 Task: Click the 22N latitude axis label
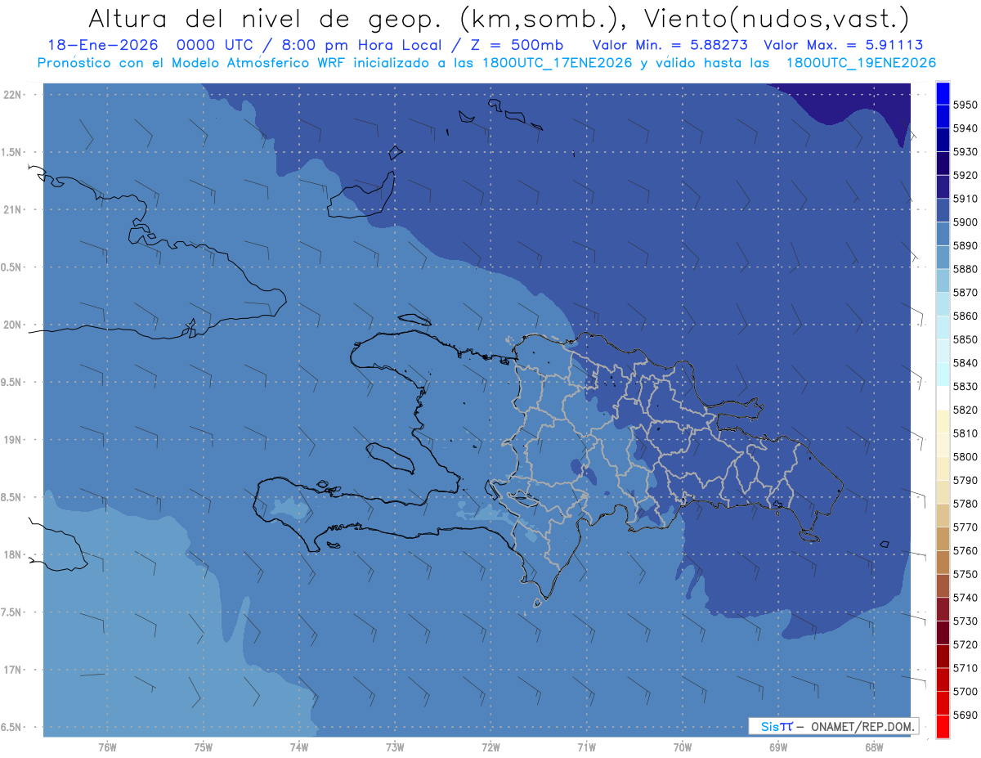pyautogui.click(x=14, y=95)
